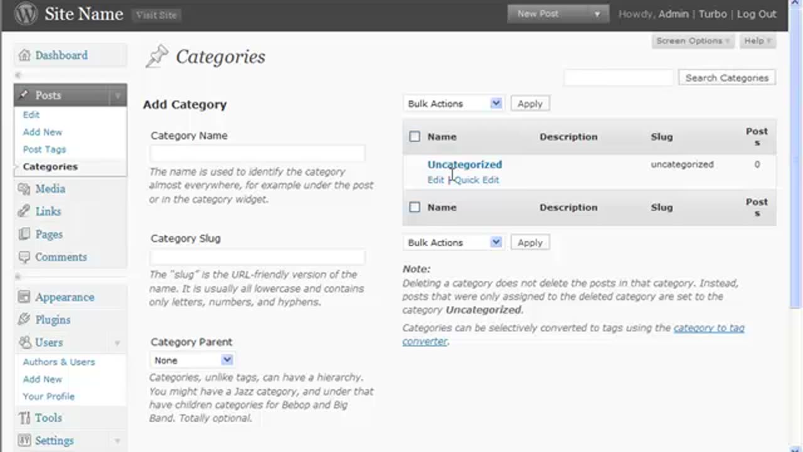Expand the Settings menu arrow

pos(117,441)
